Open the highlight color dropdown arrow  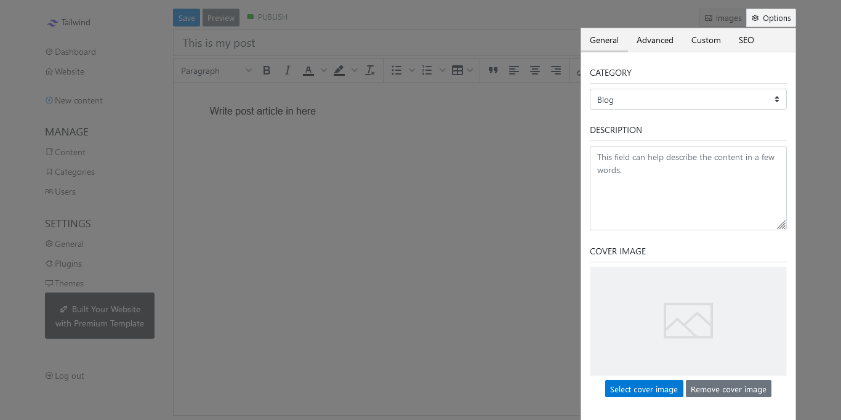354,70
